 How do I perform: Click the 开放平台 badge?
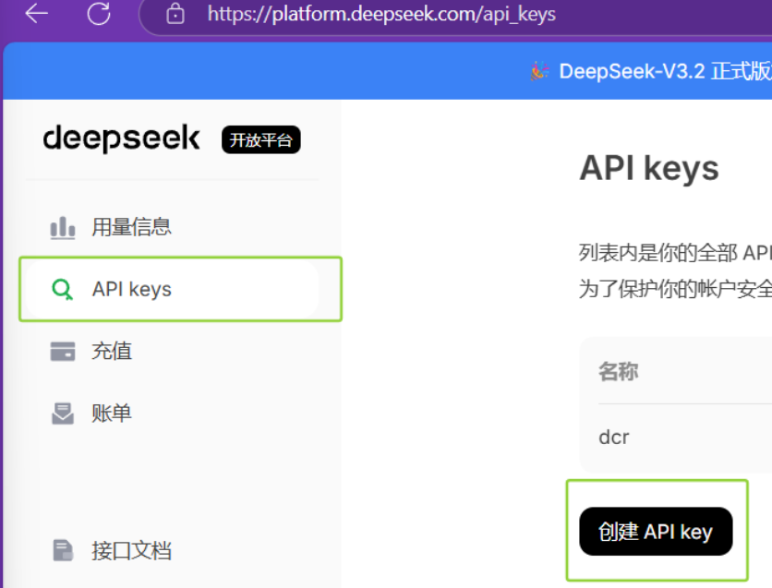point(261,139)
